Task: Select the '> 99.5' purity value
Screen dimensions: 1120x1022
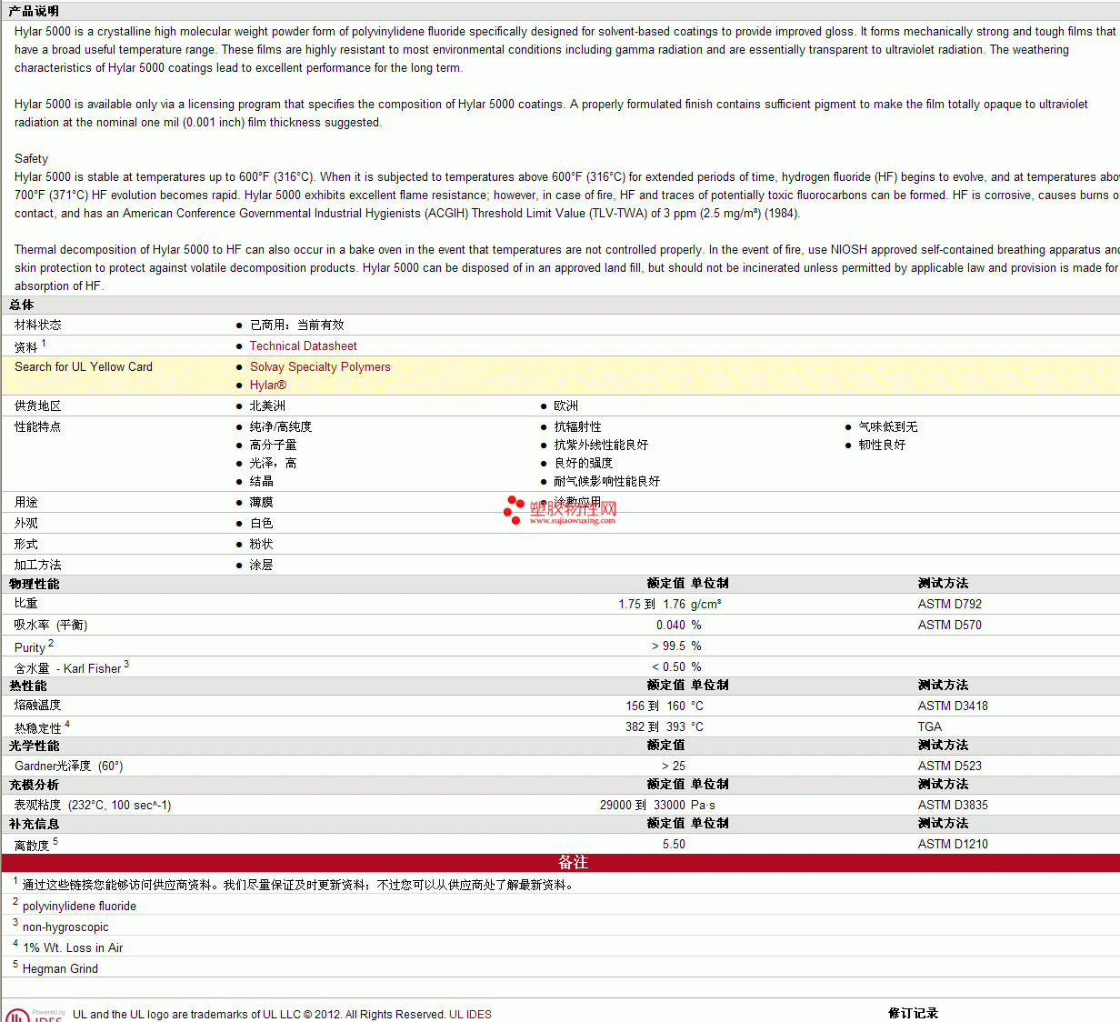Action: coord(668,646)
